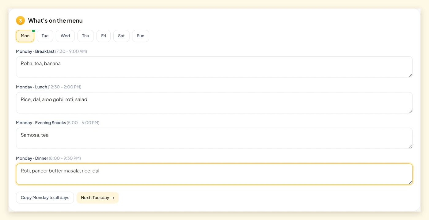Open the Fri day tab
The height and width of the screenshot is (220, 429).
(x=104, y=36)
